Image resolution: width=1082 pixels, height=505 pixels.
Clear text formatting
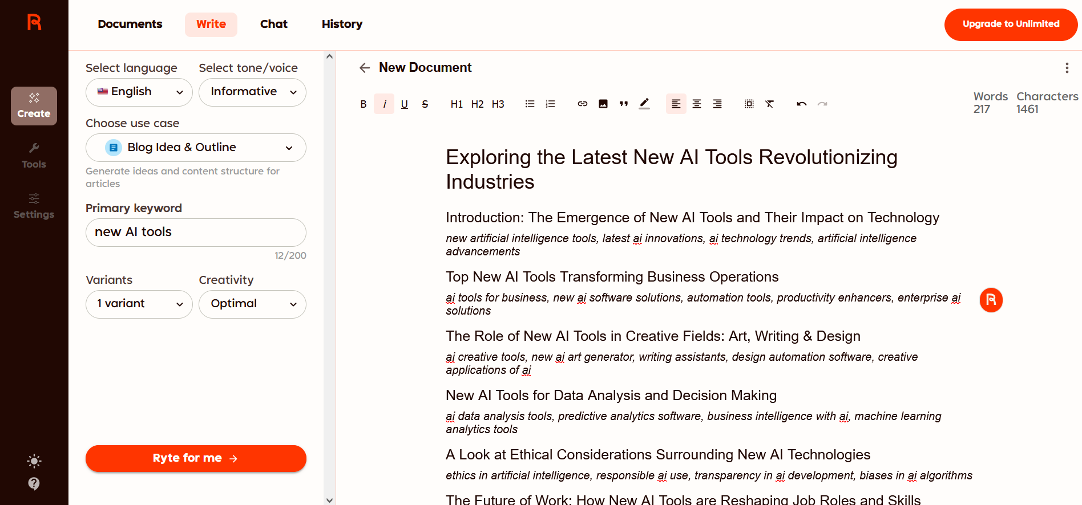(x=770, y=104)
